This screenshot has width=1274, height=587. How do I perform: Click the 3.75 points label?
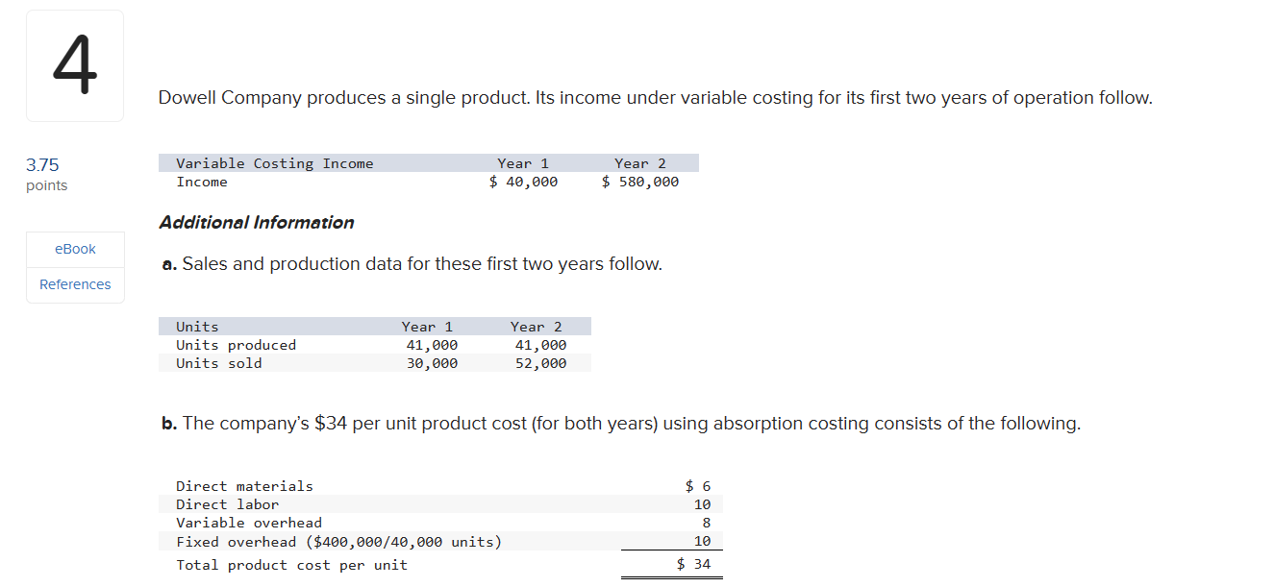click(x=46, y=175)
